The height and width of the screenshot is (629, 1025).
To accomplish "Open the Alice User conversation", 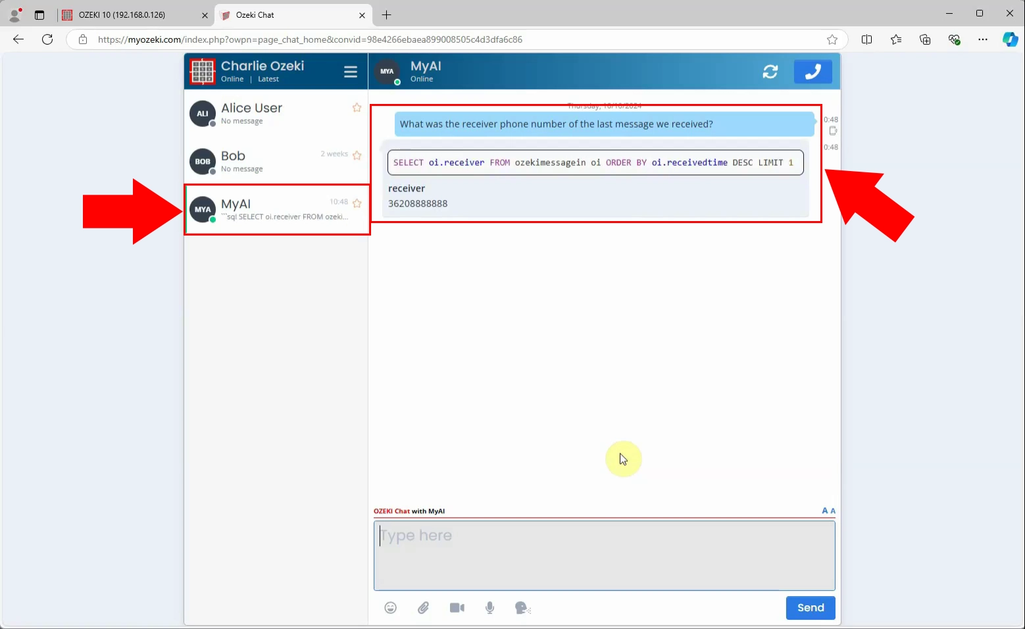I will click(276, 114).
